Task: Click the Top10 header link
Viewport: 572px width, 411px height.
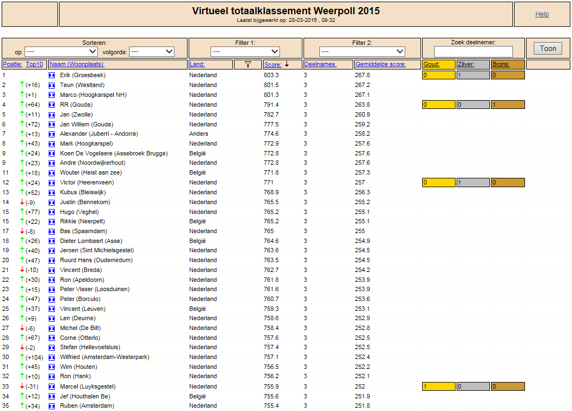Action: point(34,64)
